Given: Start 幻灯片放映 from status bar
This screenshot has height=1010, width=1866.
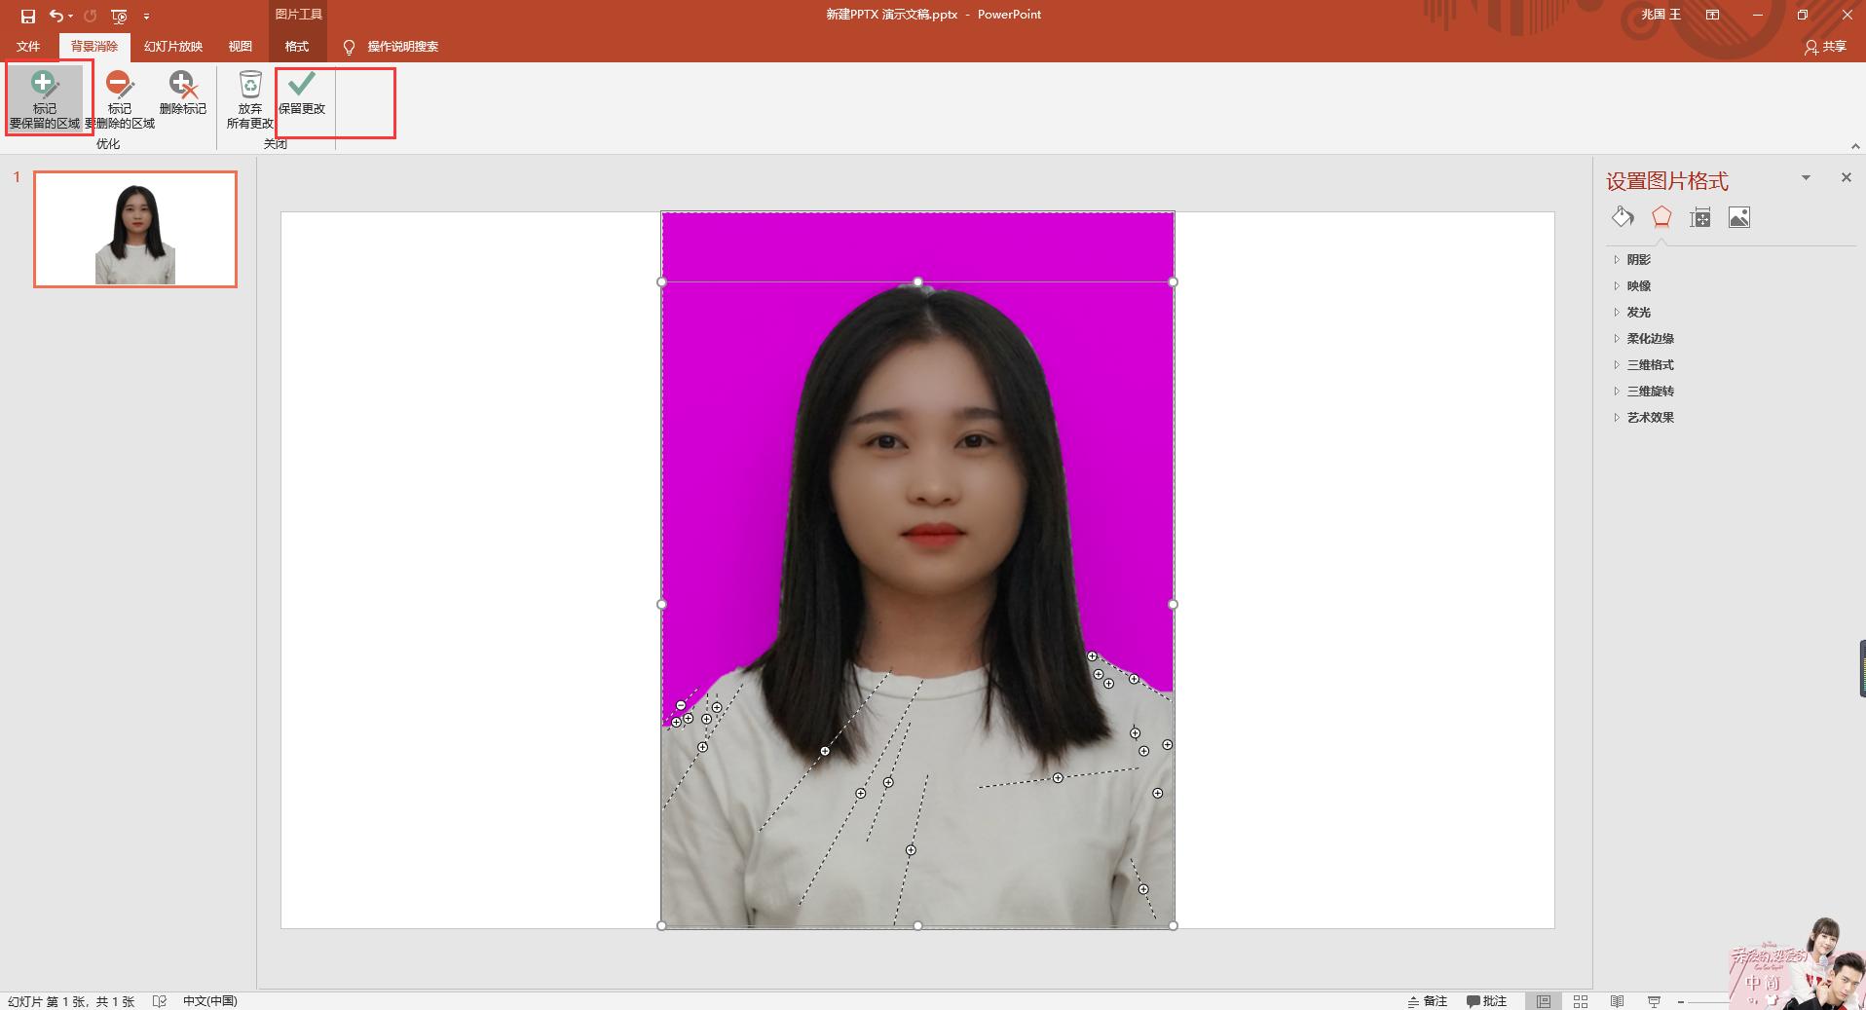Looking at the screenshot, I should 1656,1001.
